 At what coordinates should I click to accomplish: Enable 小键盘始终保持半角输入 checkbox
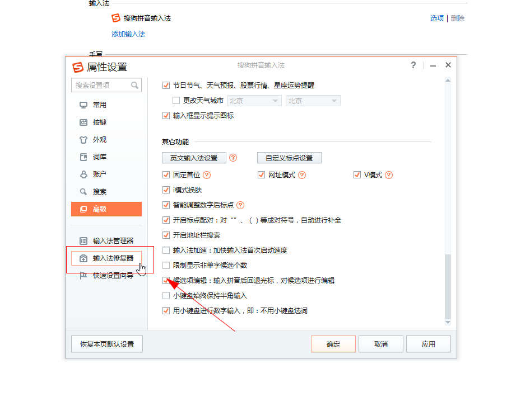pyautogui.click(x=166, y=296)
